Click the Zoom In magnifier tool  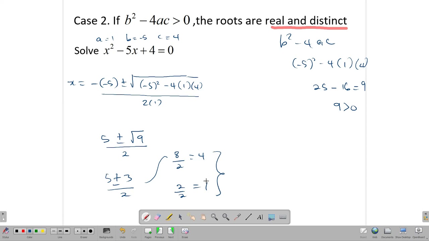coord(214,217)
